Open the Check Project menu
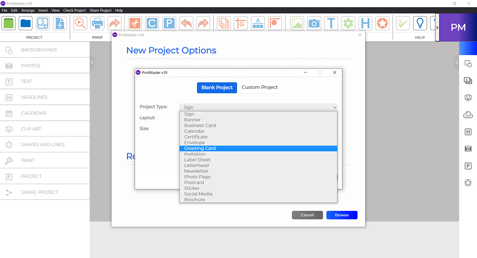 (x=74, y=10)
